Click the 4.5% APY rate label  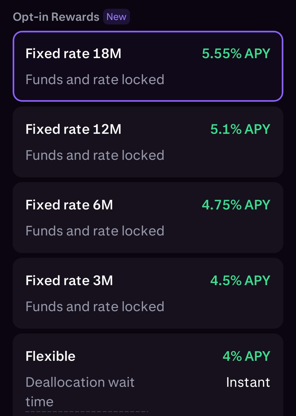click(x=240, y=281)
